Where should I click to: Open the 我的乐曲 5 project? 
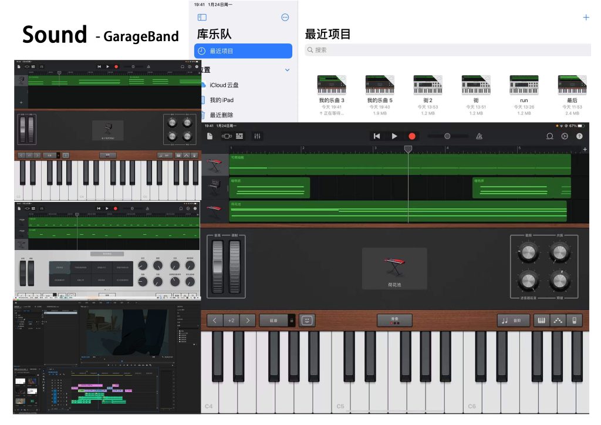(x=380, y=95)
